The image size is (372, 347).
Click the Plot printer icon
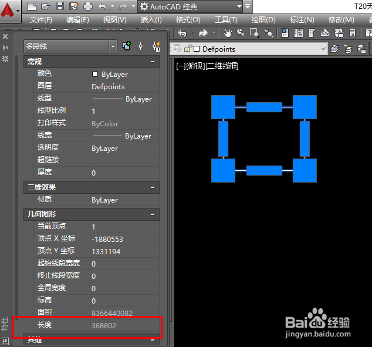(x=88, y=6)
